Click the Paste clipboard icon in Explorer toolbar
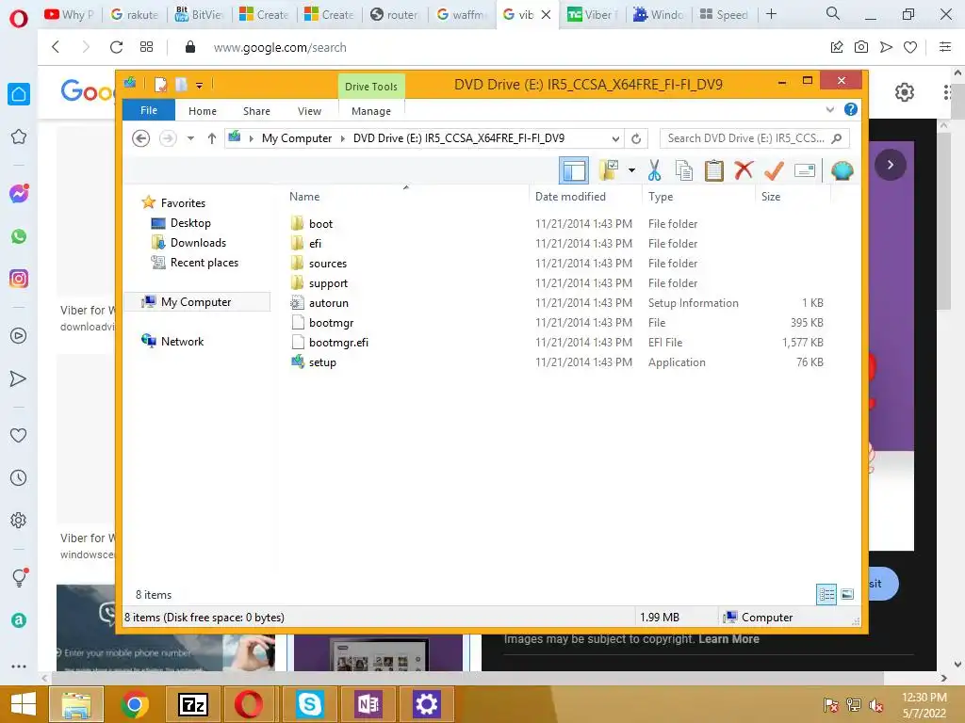Screen dimensions: 965x723 pos(714,170)
